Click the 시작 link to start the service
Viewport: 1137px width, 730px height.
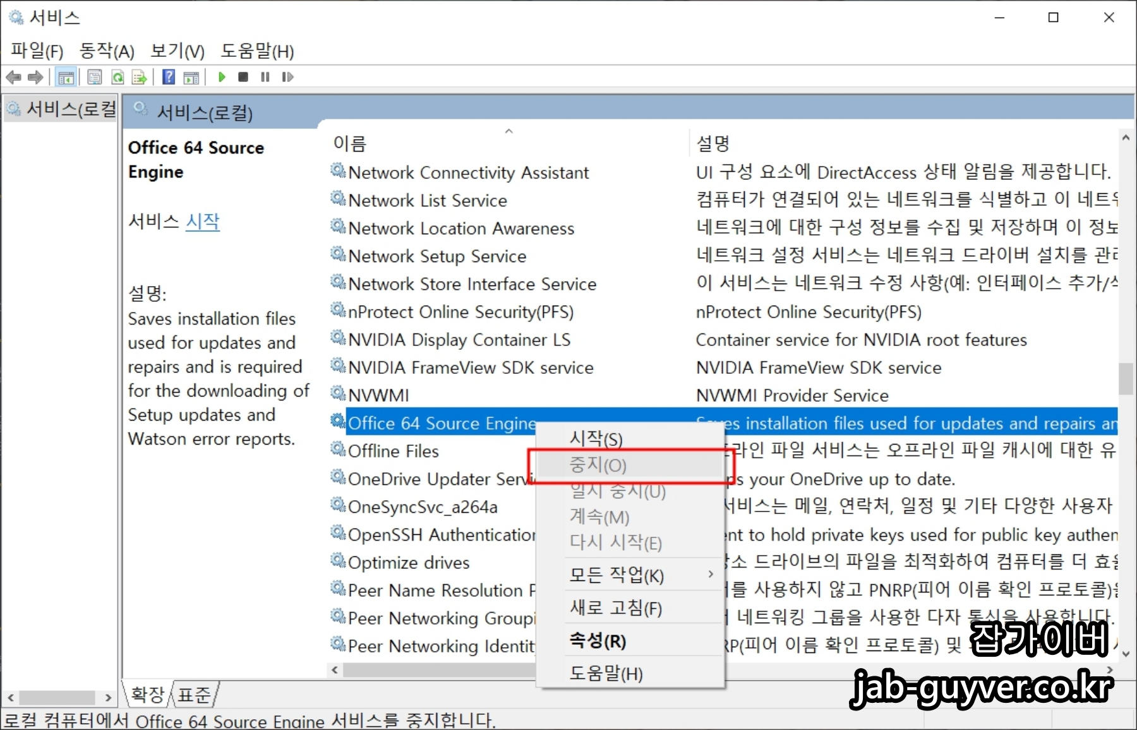coord(203,222)
